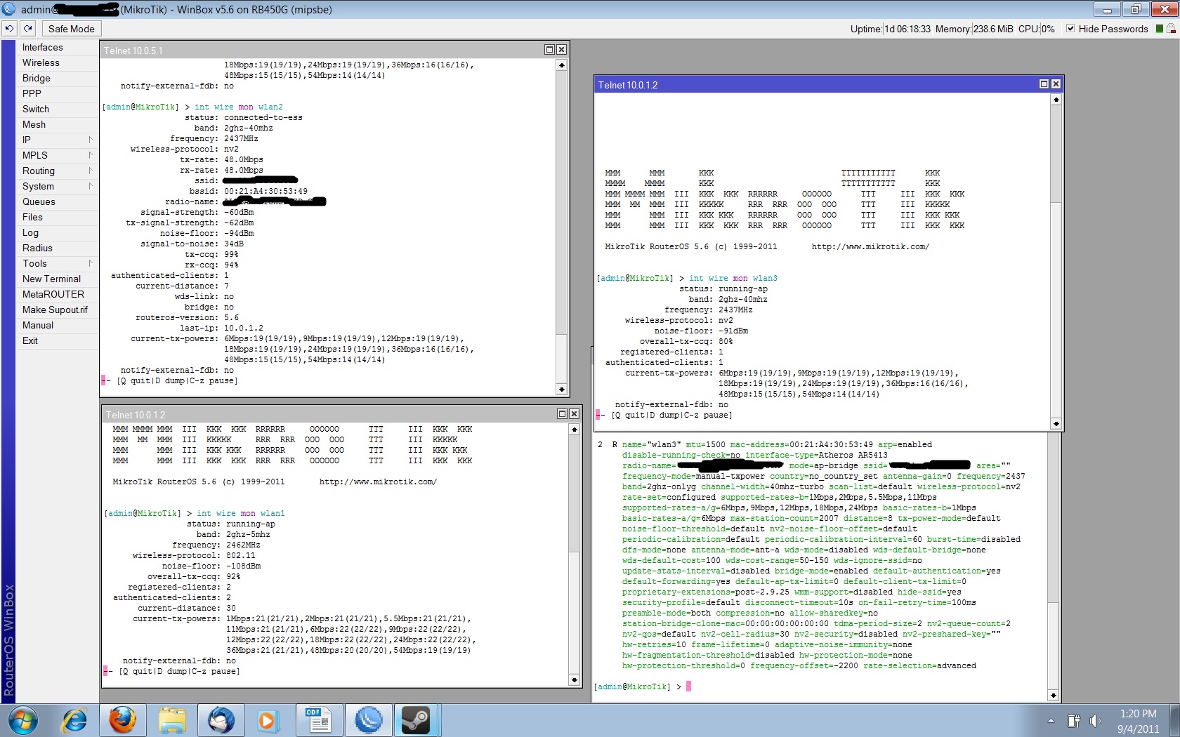Launch Internet Explorer from the taskbar

[x=74, y=721]
